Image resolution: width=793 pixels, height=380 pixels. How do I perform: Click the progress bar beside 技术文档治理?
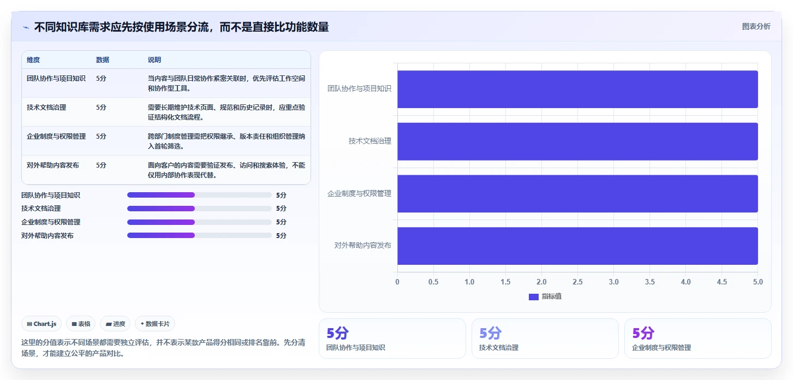[199, 209]
